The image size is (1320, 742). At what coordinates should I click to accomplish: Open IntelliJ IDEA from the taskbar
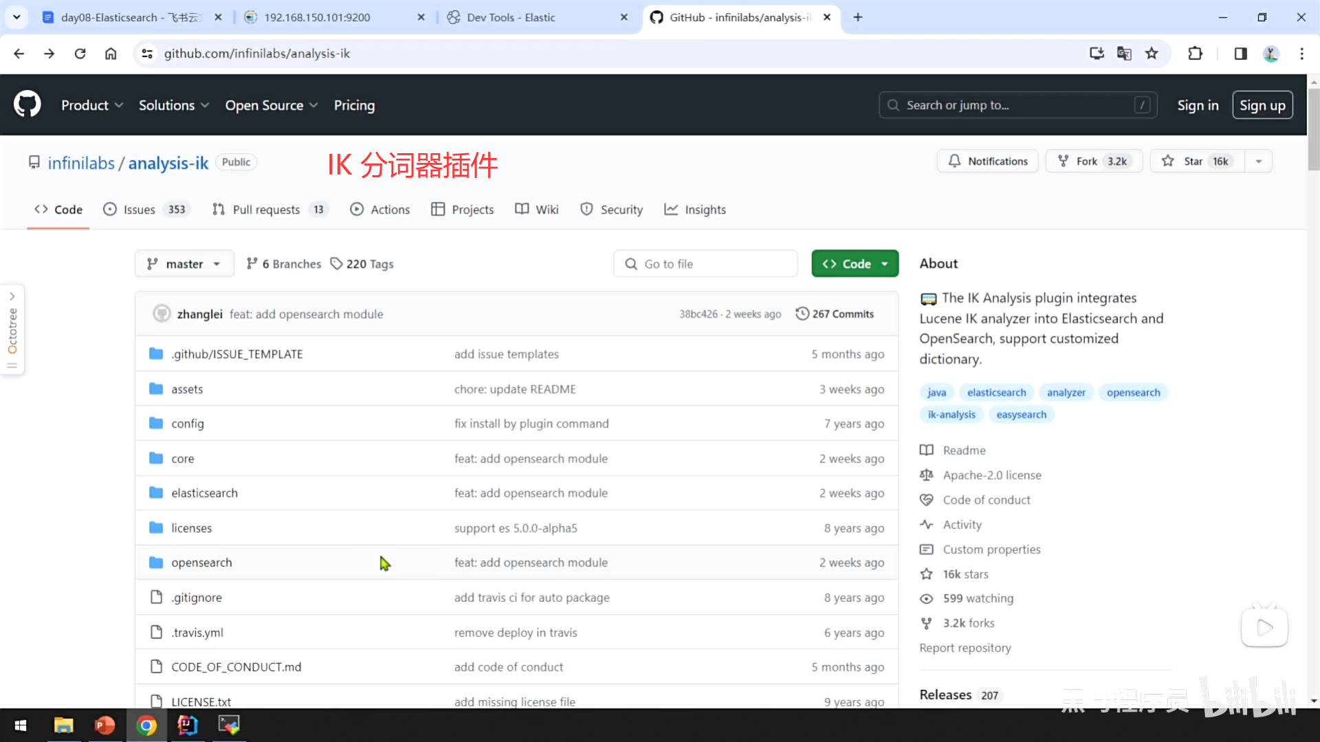point(187,725)
